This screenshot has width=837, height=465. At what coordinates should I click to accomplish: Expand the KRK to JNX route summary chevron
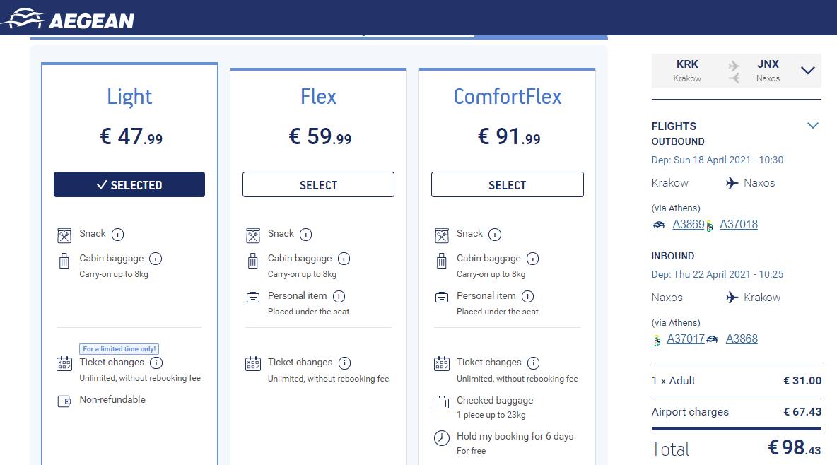coord(808,71)
